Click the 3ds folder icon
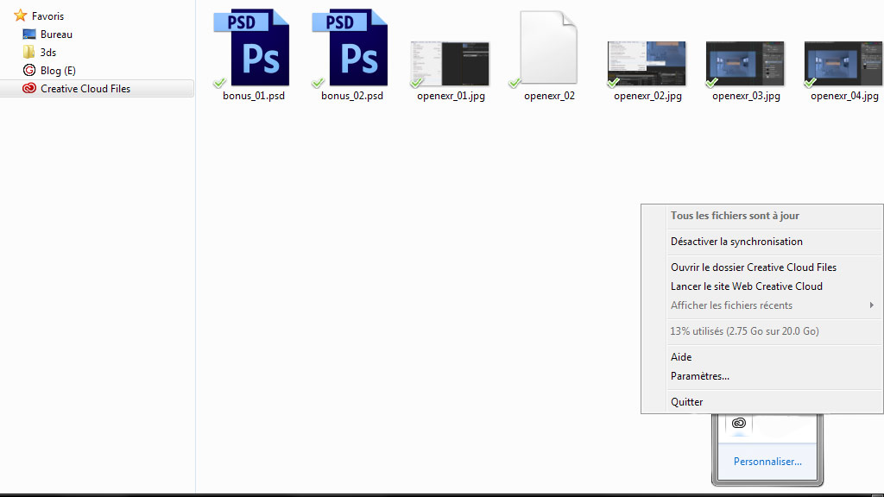The width and height of the screenshot is (884, 497). pyautogui.click(x=28, y=53)
